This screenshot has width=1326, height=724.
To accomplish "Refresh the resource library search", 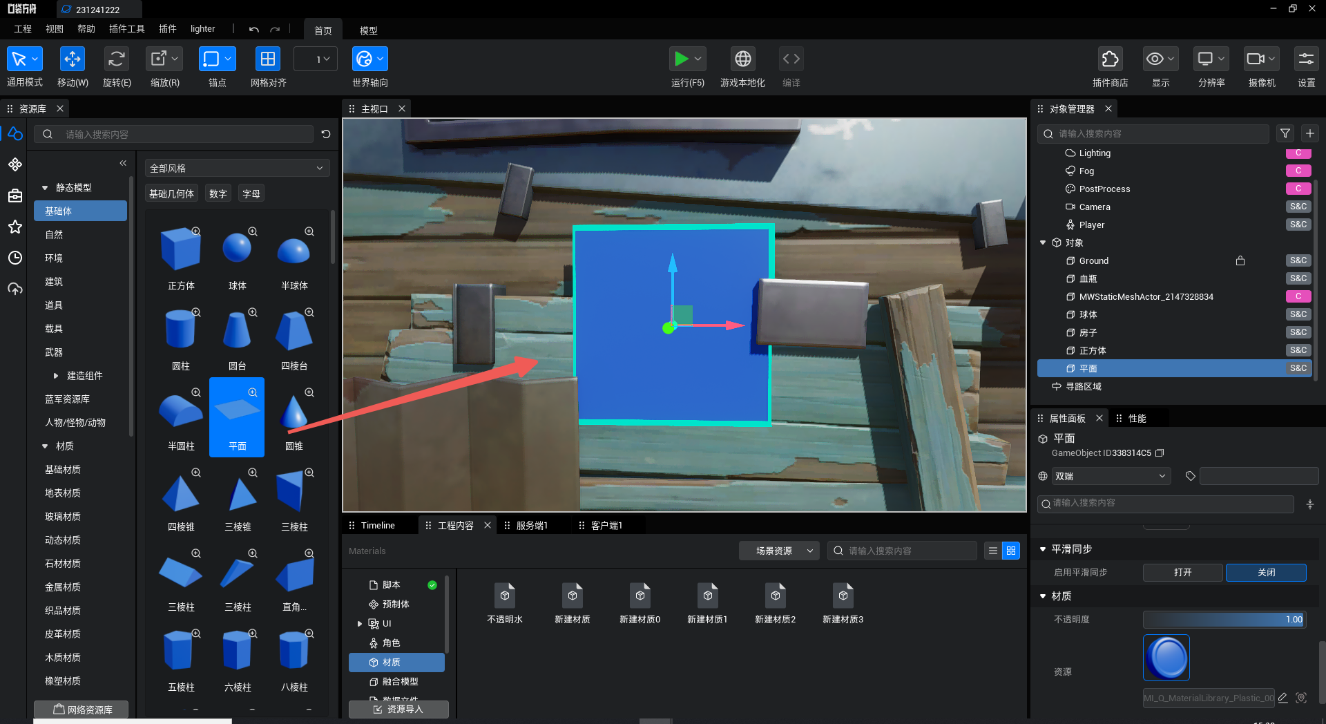I will point(326,134).
